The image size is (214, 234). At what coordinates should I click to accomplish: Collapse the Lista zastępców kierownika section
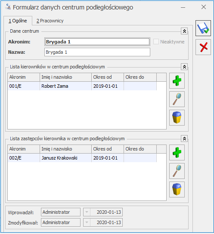coord(184,139)
